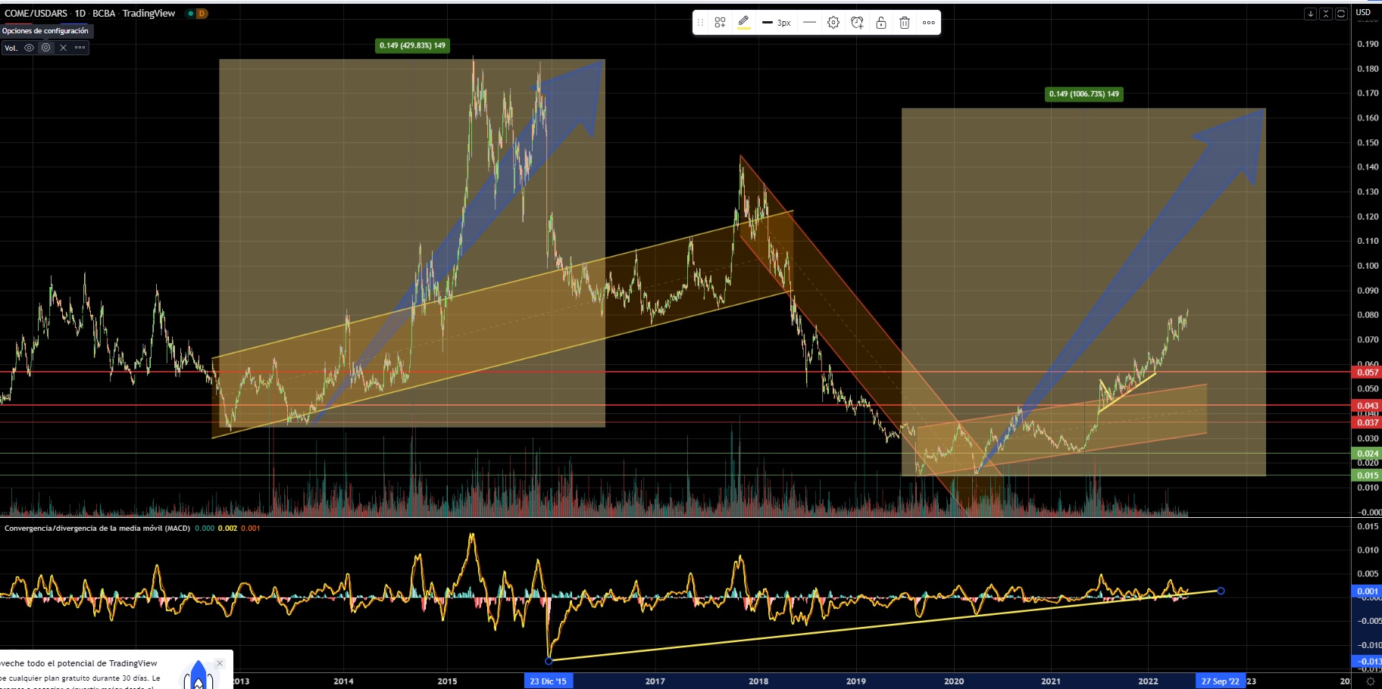Viewport: 1382px width, 689px height.
Task: Open drawing settings gear in floating toolbar
Action: (x=833, y=23)
